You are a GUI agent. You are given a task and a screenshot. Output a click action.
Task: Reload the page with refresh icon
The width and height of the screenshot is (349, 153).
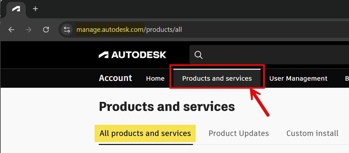pos(46,29)
